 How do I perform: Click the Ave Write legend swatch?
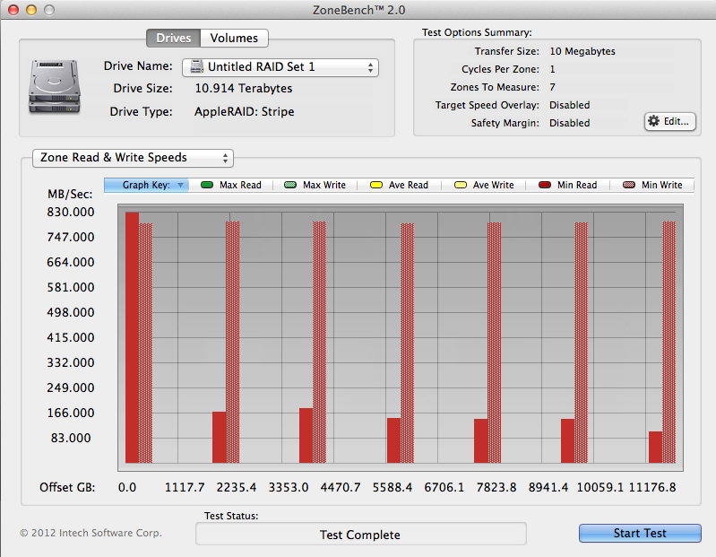tap(460, 185)
